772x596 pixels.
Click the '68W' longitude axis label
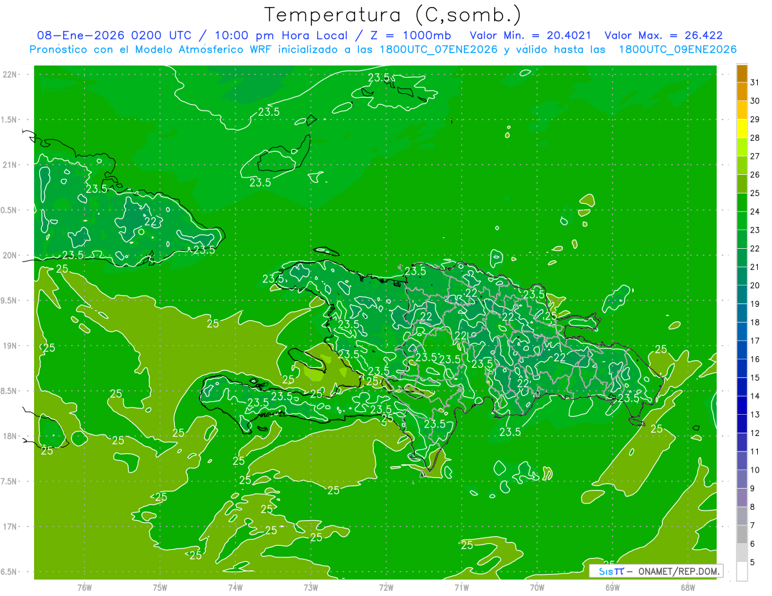click(687, 588)
